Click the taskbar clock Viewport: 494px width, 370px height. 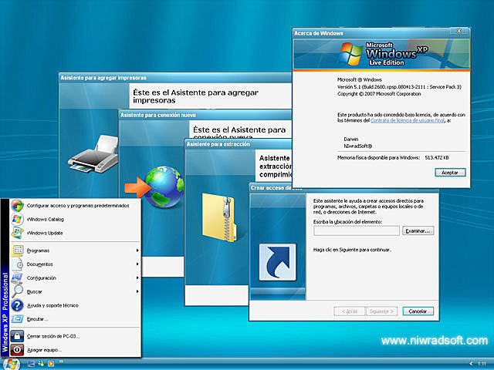pos(482,364)
